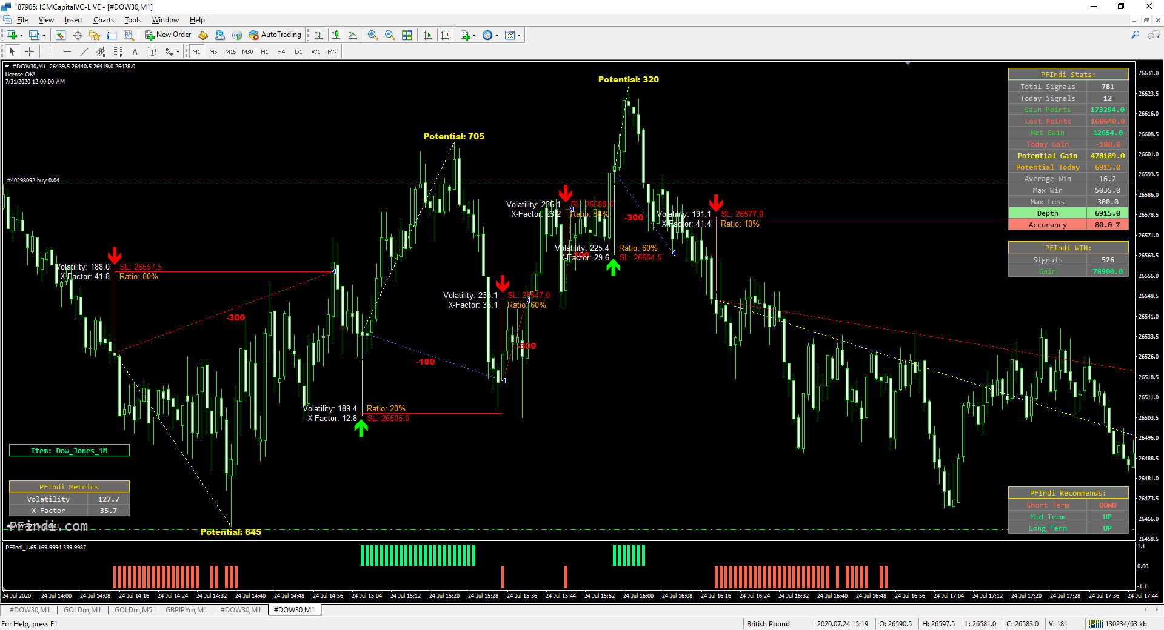Zoom out on the chart

[x=389, y=35]
